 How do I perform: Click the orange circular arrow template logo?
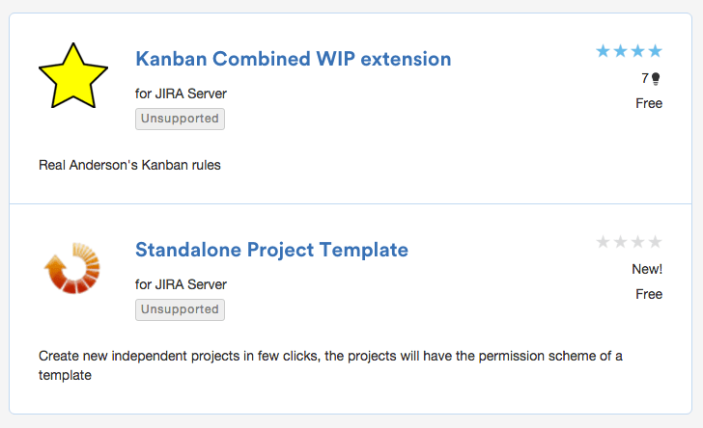(x=72, y=267)
